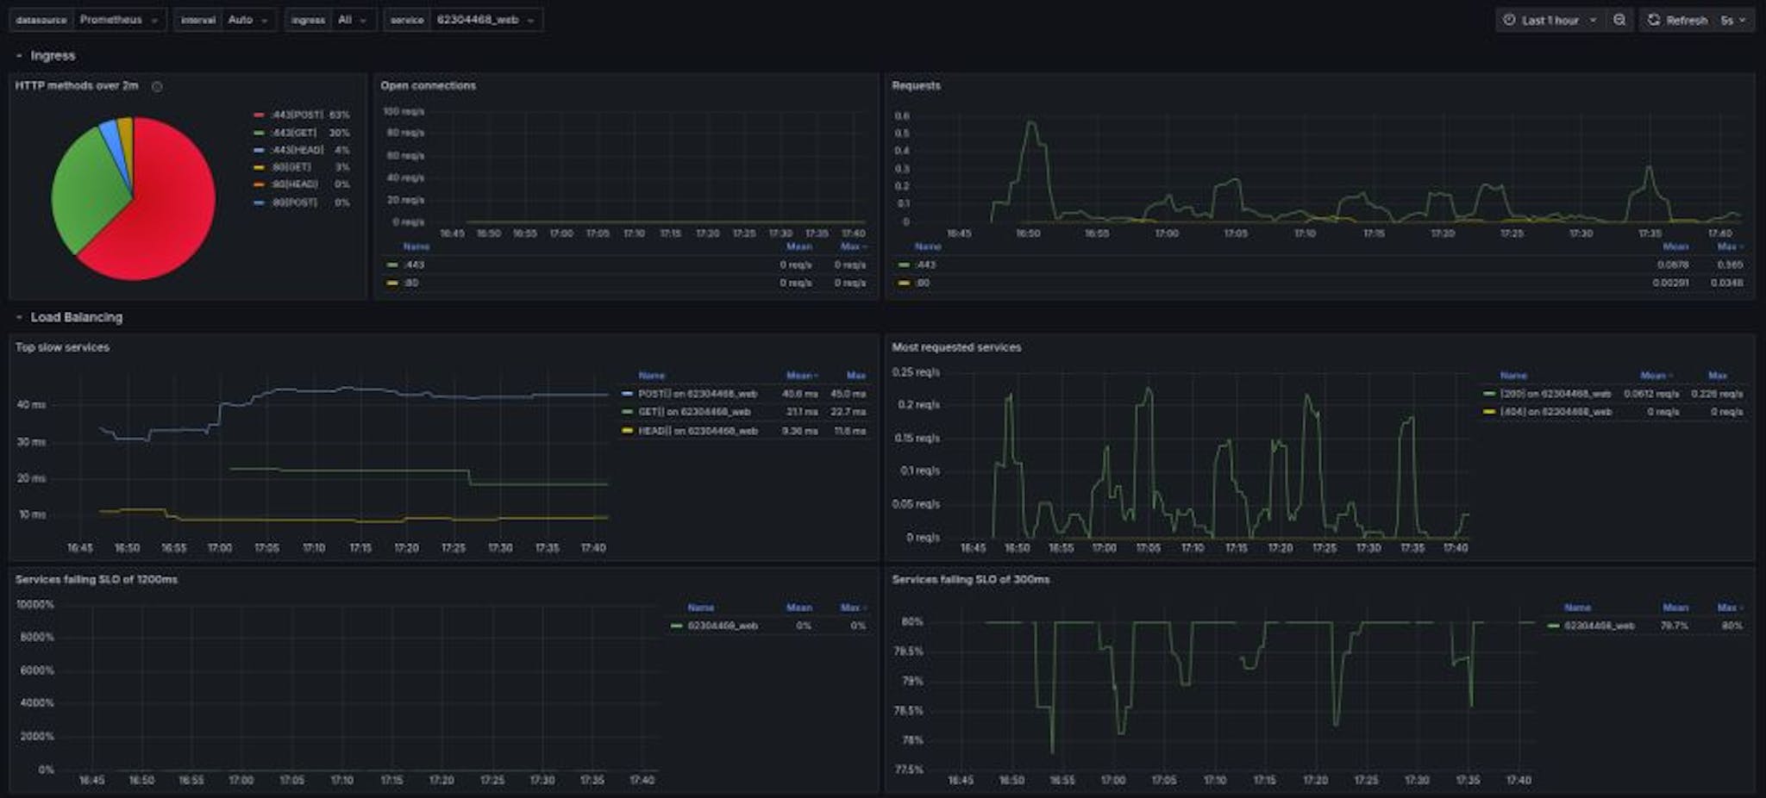1766x798 pixels.
Task: Open the refresh interval 5s dropdown
Action: click(1733, 20)
